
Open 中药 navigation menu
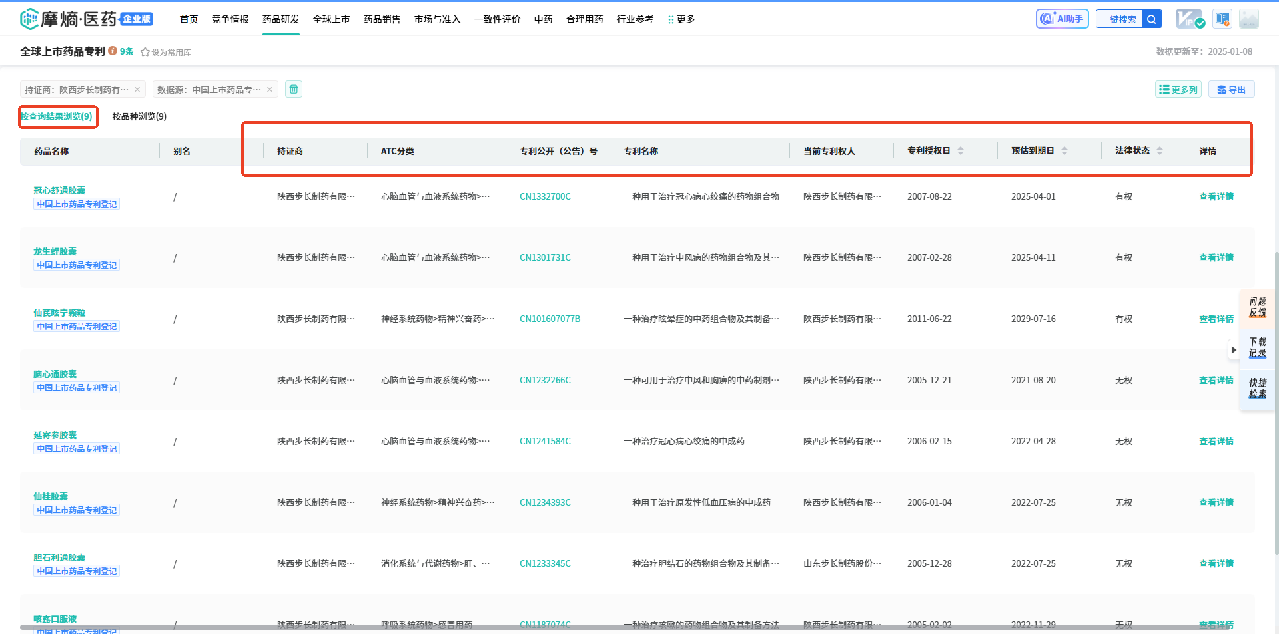pyautogui.click(x=544, y=19)
